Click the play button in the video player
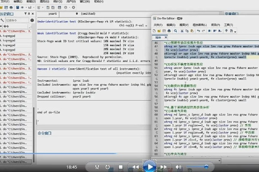 pos(149,166)
